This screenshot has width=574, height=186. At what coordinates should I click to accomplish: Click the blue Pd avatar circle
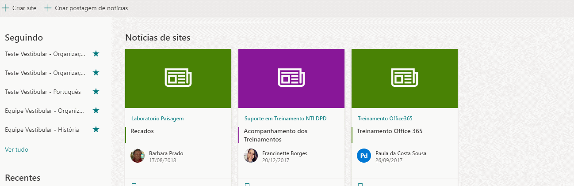(364, 156)
